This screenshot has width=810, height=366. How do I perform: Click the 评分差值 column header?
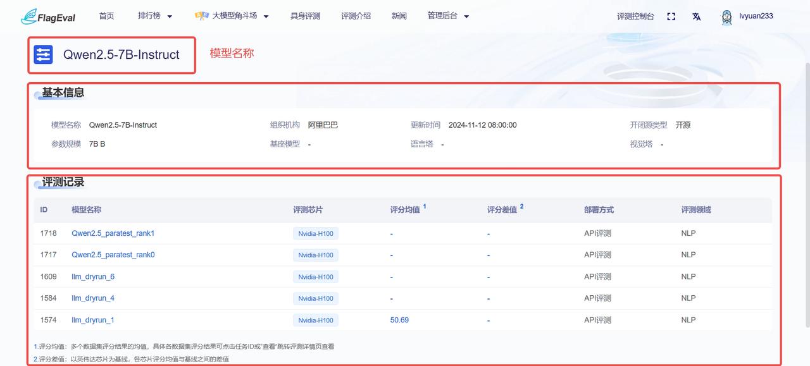[502, 209]
